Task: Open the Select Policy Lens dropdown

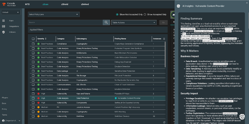Action: click(53, 15)
